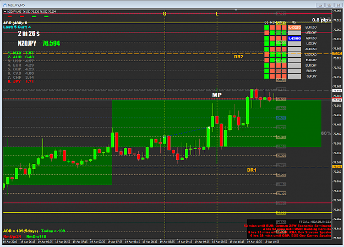344x247 pixels.
Task: Click the 7. CHF 3.14 strength row
Action: pos(20,77)
